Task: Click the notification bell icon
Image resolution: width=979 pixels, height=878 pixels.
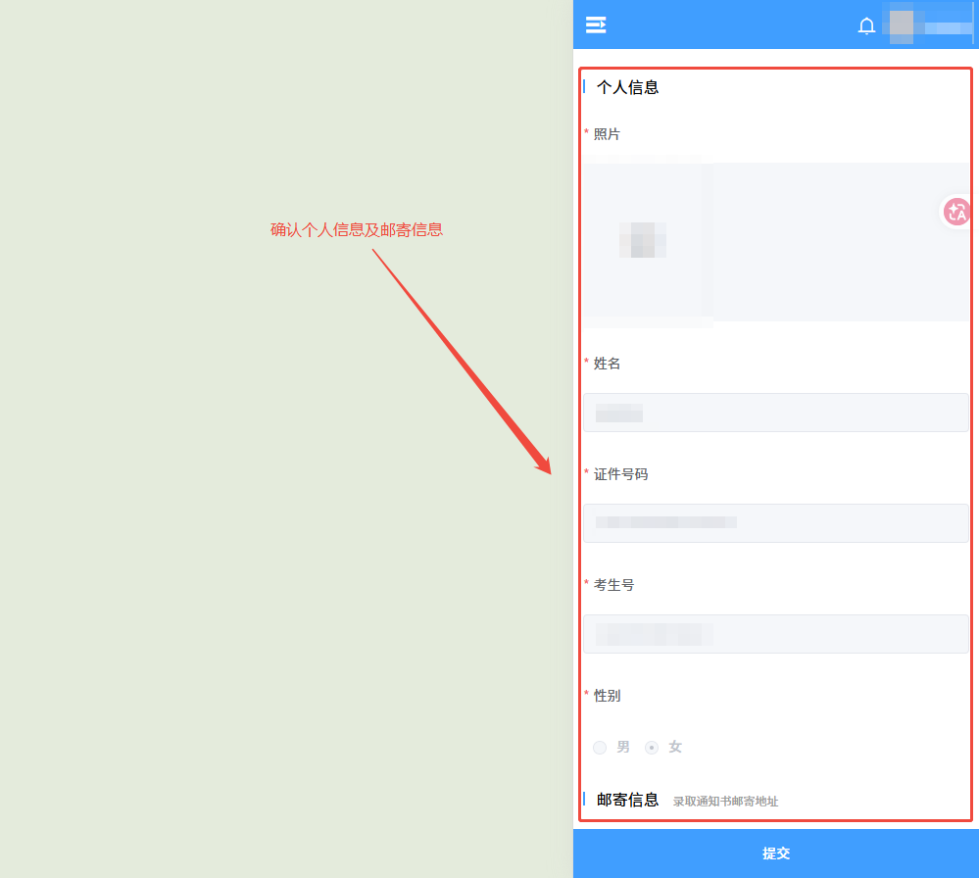Action: coord(866,26)
